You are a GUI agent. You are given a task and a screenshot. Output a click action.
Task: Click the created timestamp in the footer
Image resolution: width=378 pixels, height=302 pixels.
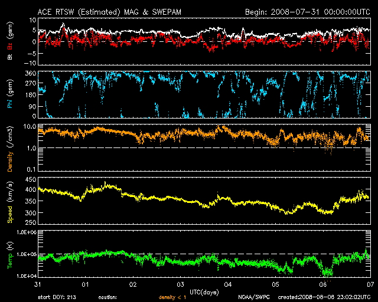[x=324, y=297]
